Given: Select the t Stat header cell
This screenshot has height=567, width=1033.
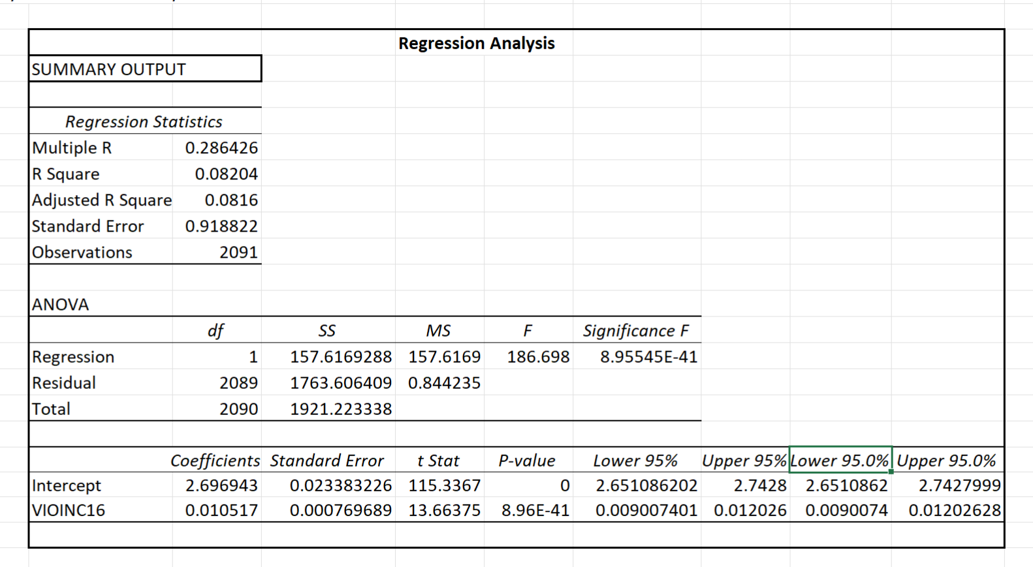Looking at the screenshot, I should (438, 461).
